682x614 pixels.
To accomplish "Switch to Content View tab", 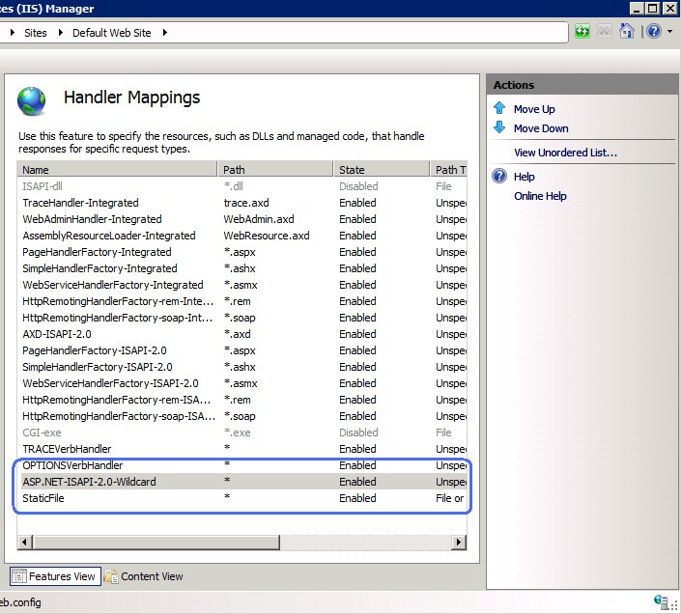I will (x=144, y=576).
